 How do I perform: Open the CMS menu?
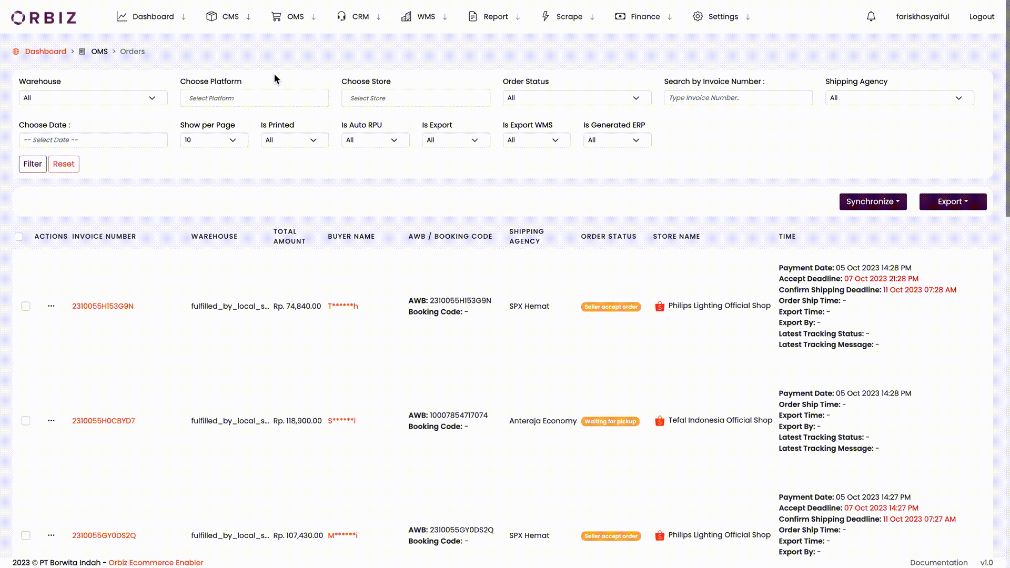point(230,16)
